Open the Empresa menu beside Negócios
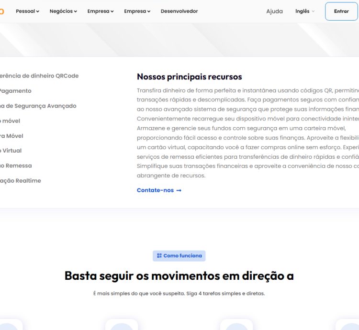 pyautogui.click(x=101, y=11)
